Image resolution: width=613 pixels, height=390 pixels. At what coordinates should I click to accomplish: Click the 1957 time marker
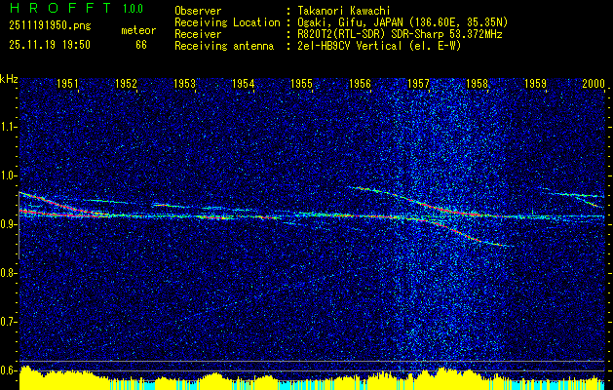pos(419,83)
